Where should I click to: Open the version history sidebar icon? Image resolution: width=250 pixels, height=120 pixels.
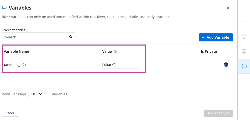tap(244, 37)
